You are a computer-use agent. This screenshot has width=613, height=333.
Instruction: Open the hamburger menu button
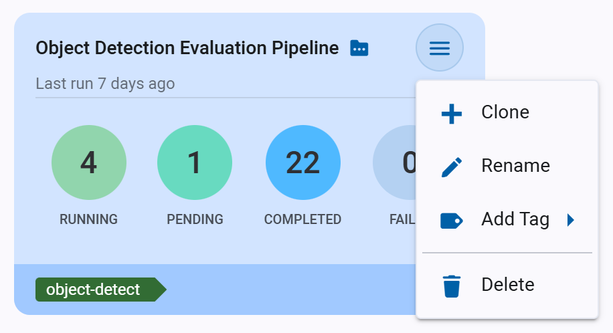(440, 47)
